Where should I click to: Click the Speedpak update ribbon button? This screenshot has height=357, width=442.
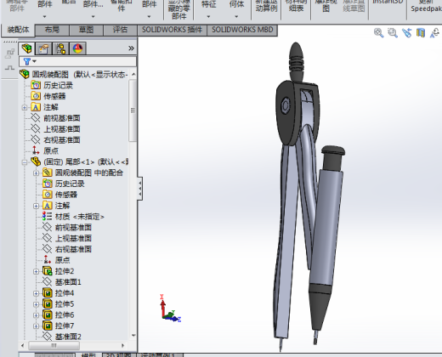pyautogui.click(x=425, y=6)
